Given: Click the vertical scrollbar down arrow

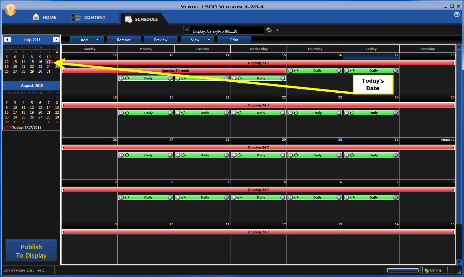Looking at the screenshot, I should 459,262.
